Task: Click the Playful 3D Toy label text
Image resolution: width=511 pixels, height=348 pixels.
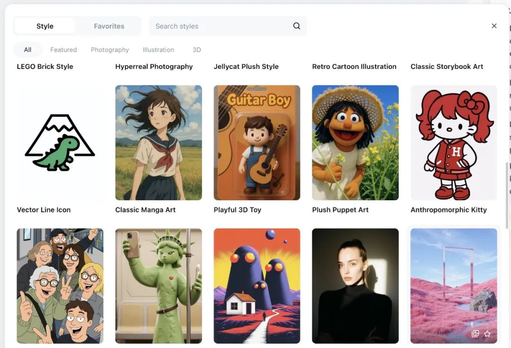Action: click(x=238, y=210)
